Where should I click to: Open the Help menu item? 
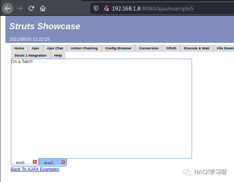coord(58,56)
